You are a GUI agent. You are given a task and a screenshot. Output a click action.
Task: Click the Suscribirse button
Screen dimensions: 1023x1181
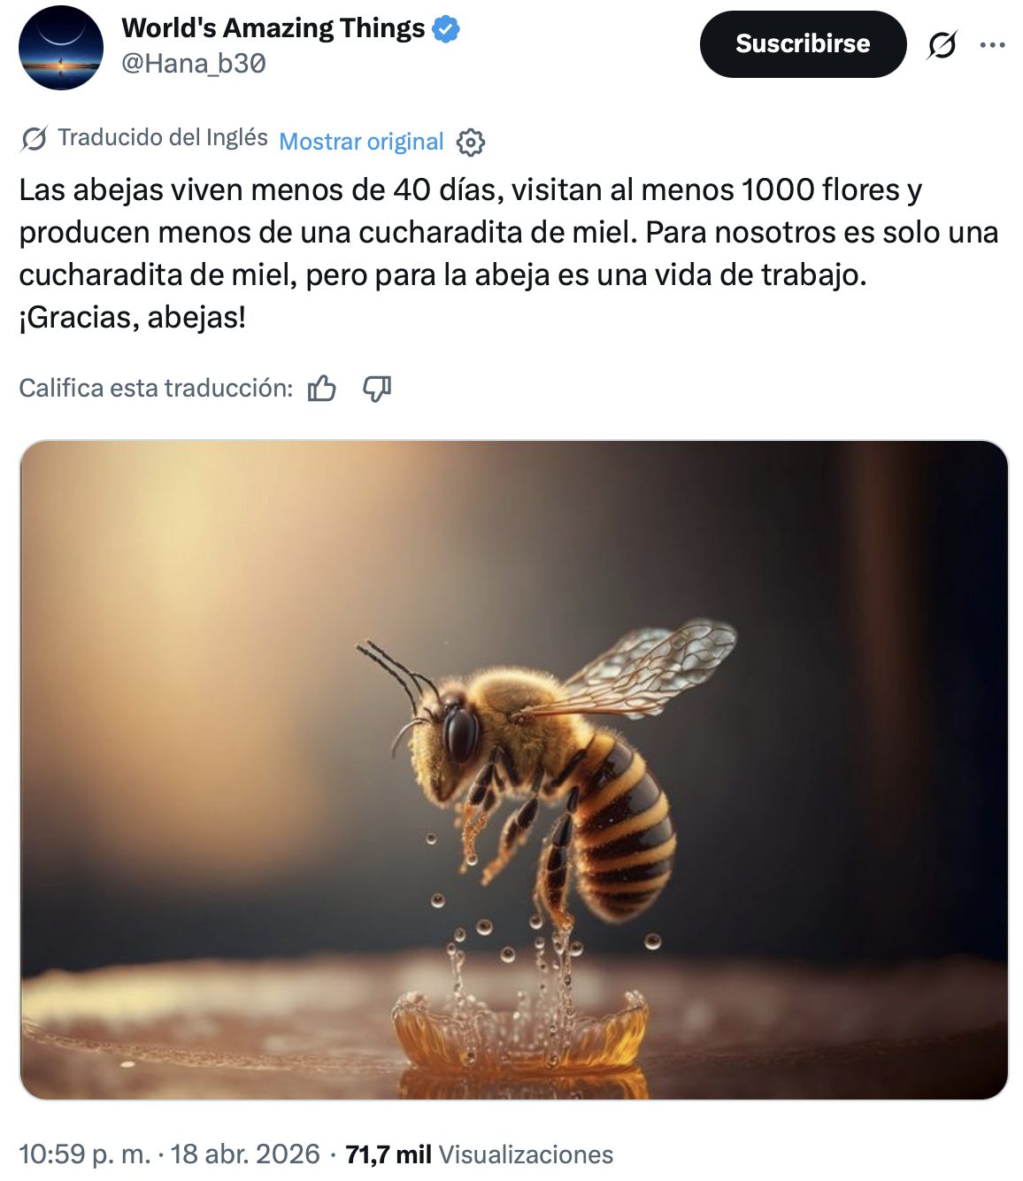pyautogui.click(x=803, y=44)
